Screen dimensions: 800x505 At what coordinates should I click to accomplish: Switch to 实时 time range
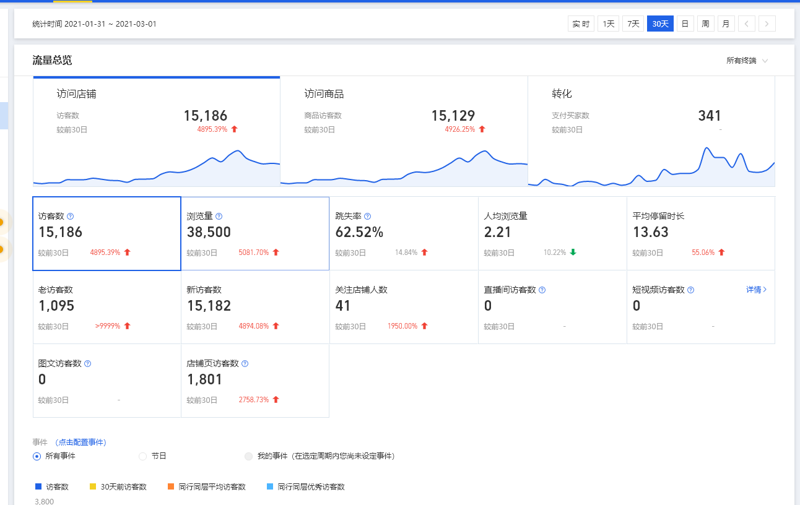581,24
